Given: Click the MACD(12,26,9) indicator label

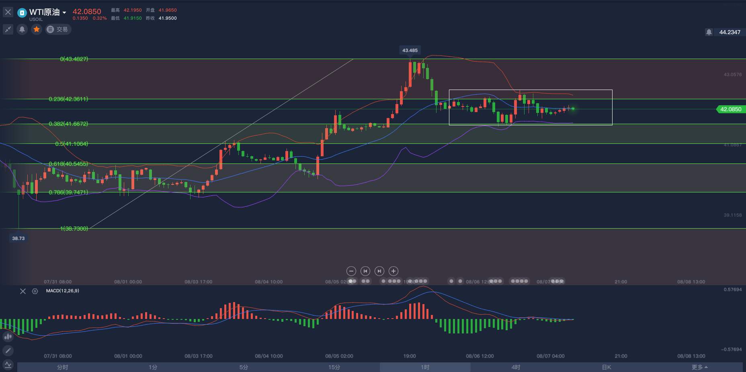Looking at the screenshot, I should (x=63, y=291).
